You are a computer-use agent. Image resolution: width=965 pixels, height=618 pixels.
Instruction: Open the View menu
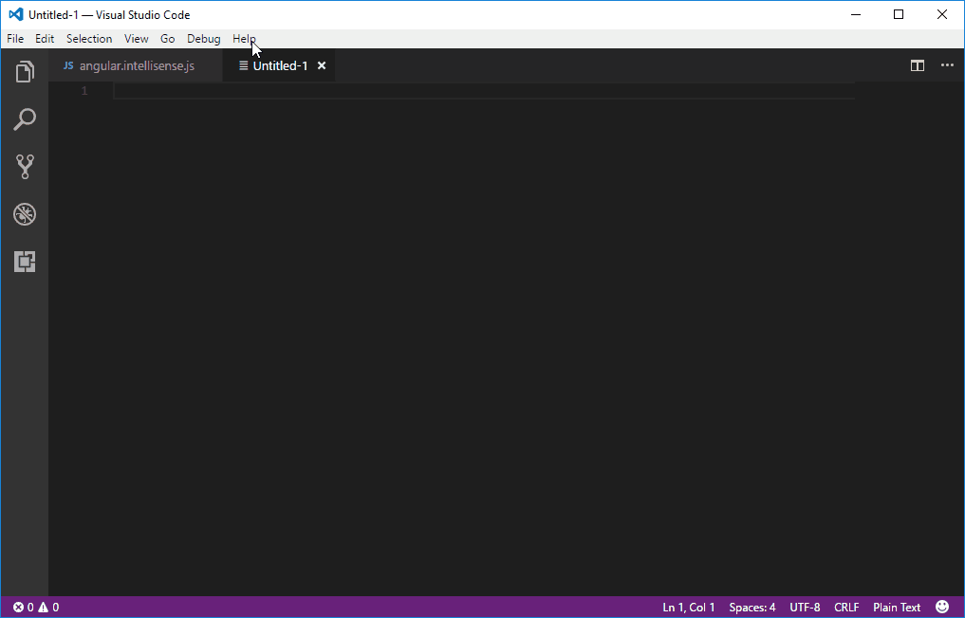pyautogui.click(x=136, y=39)
